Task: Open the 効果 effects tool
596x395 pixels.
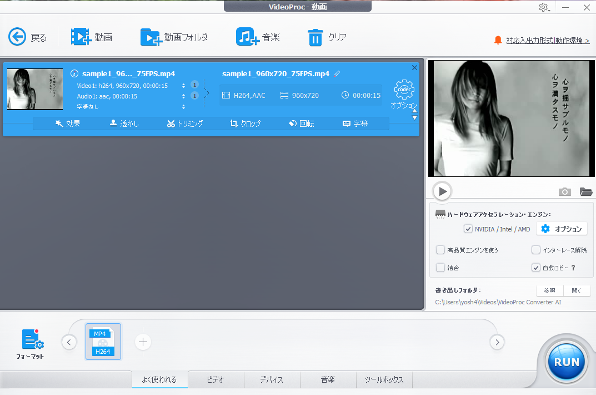Action: pyautogui.click(x=68, y=124)
